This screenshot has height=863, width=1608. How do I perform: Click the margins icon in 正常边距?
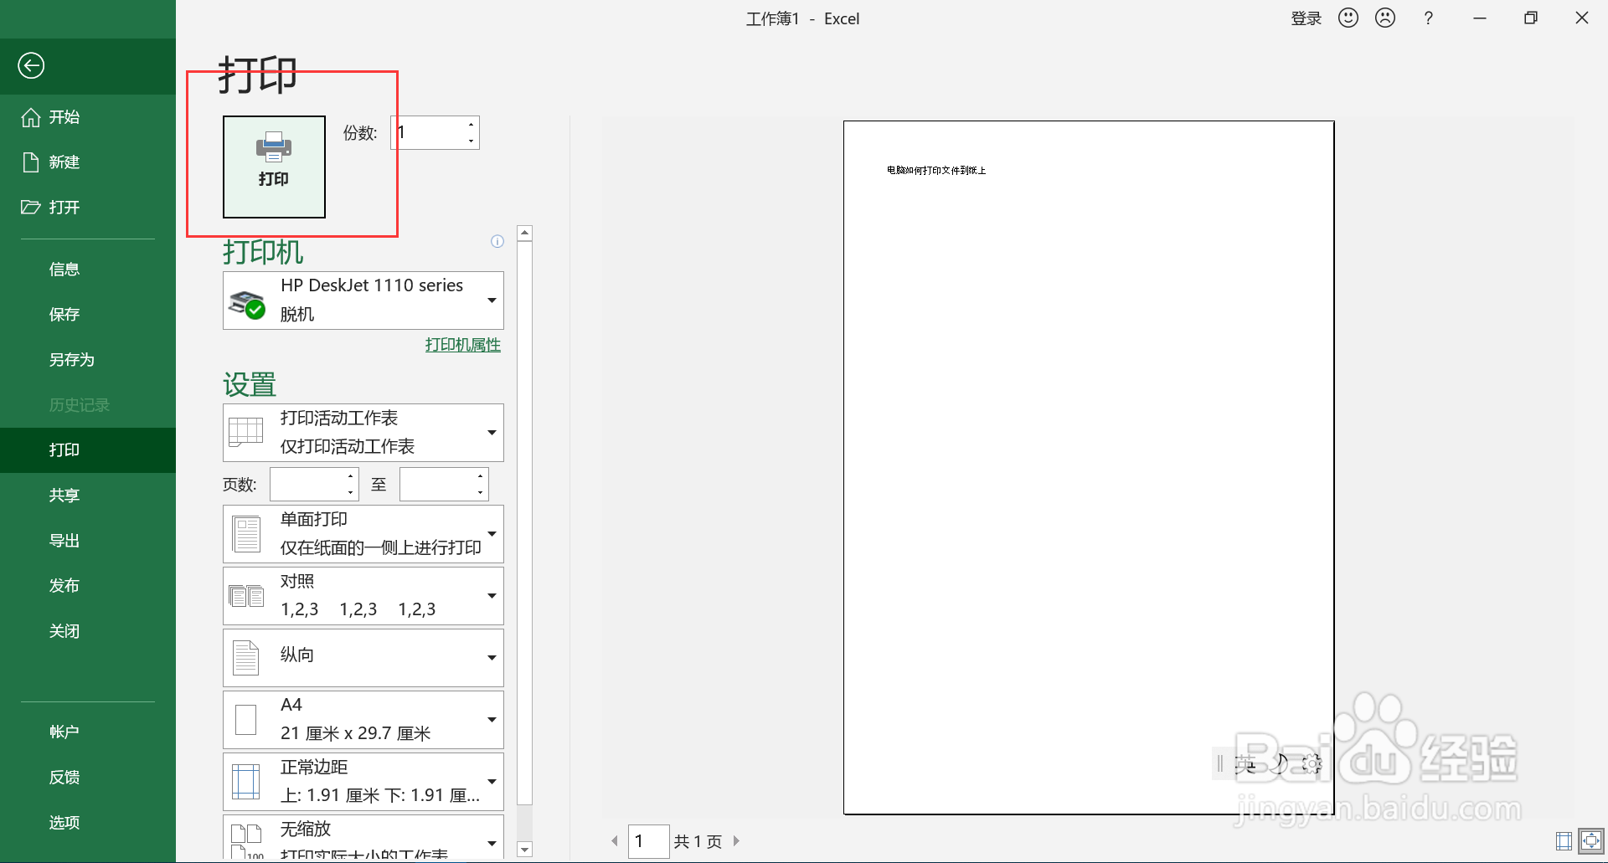tap(246, 782)
